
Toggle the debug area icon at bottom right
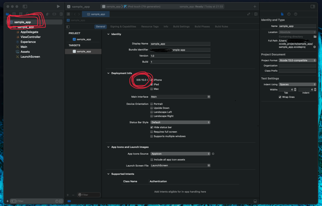[255, 201]
